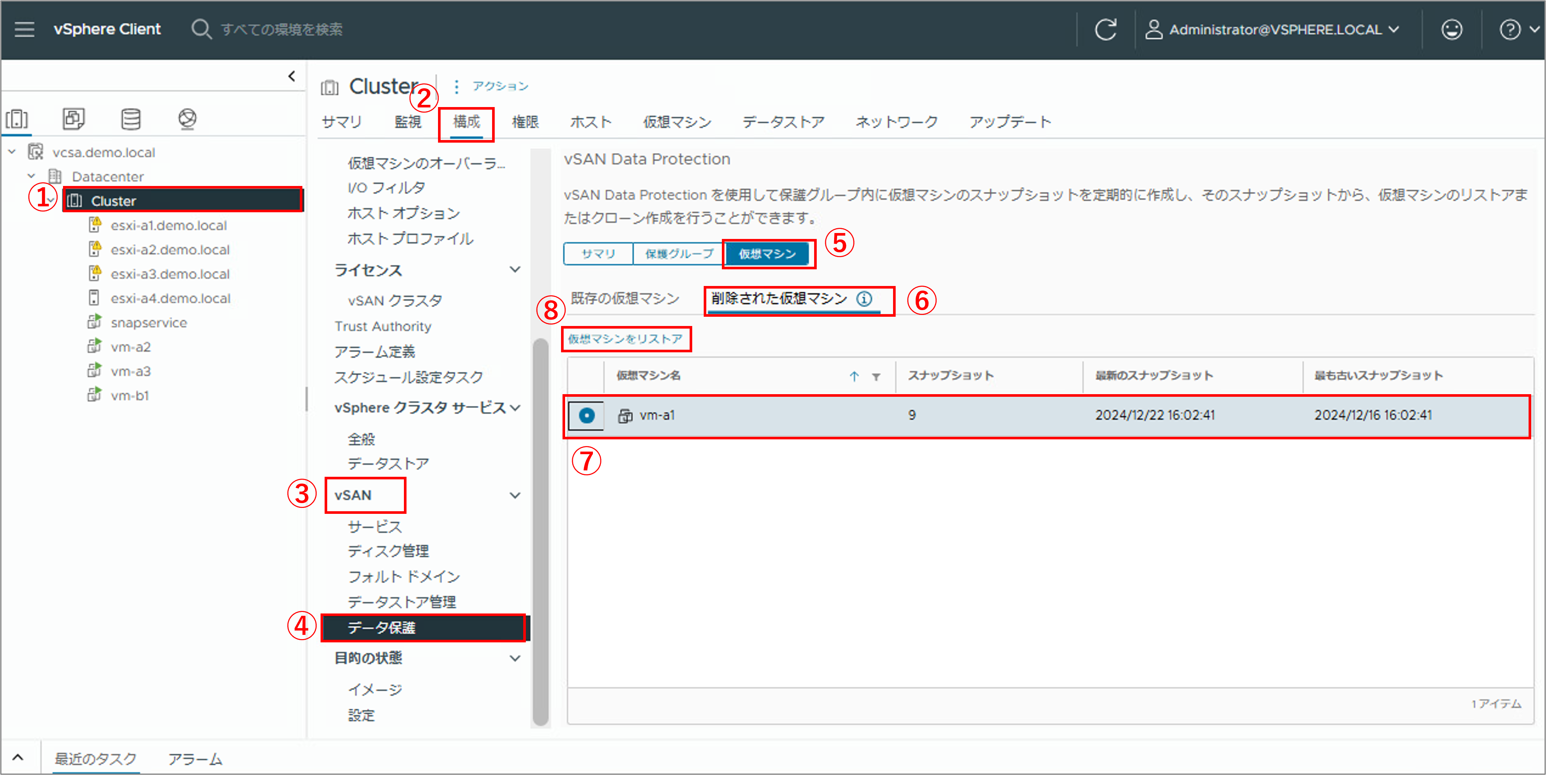The image size is (1546, 775).
Task: Collapse the 目的の状態 section
Action: tap(515, 658)
